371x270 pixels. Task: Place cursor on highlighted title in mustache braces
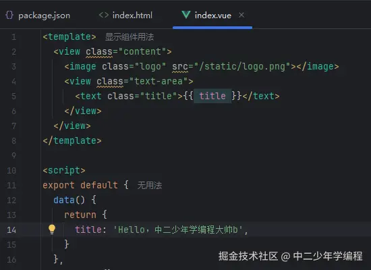click(x=212, y=96)
